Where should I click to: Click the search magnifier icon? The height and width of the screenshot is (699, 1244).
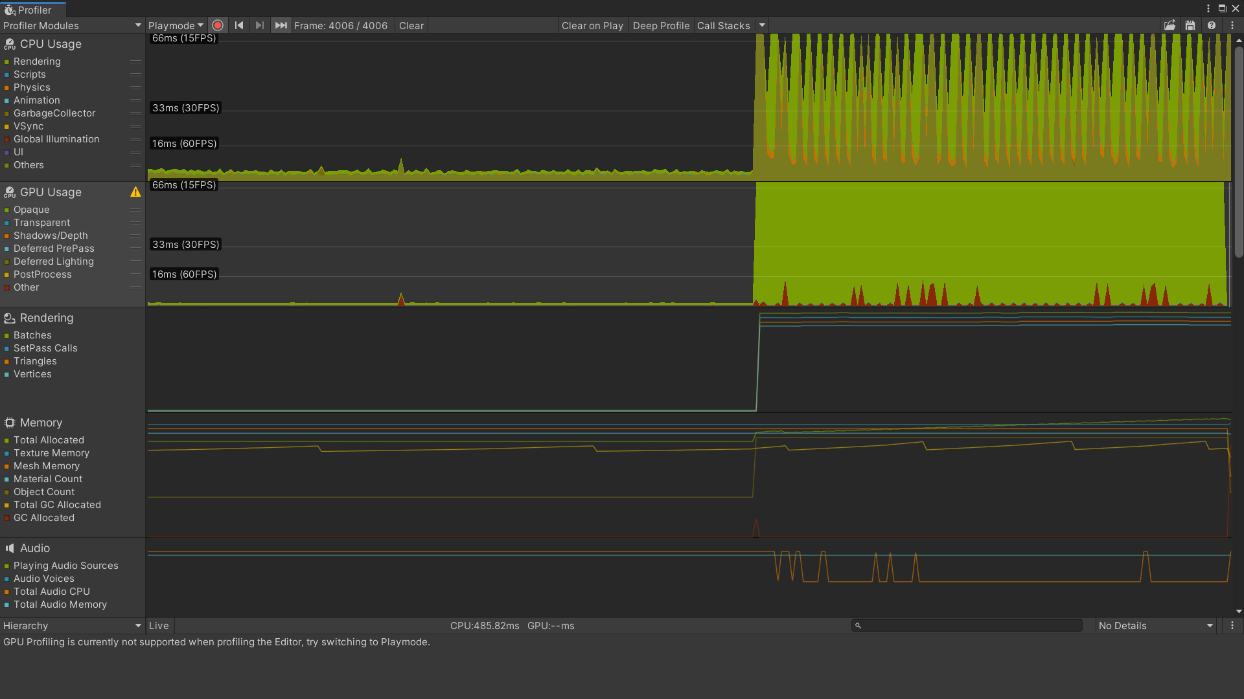point(858,625)
